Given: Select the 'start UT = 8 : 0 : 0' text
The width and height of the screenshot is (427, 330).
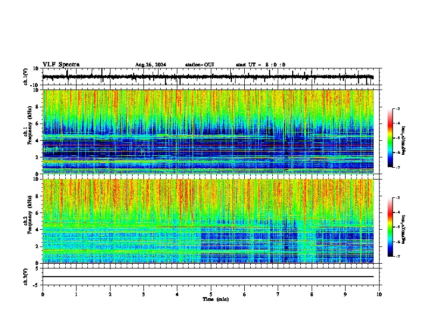Looking at the screenshot, I should tap(260, 65).
